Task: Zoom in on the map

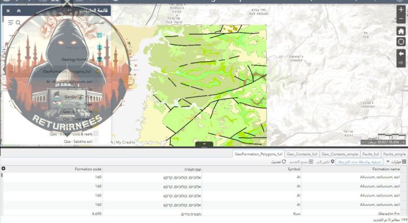Action: [401, 10]
